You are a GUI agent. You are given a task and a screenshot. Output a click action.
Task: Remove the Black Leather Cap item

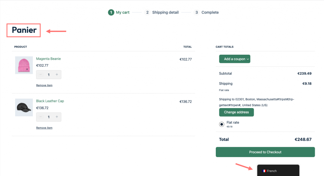(x=44, y=128)
